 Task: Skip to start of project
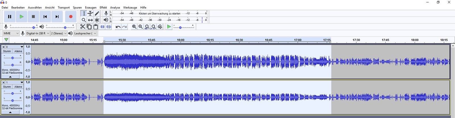[x=45, y=17]
